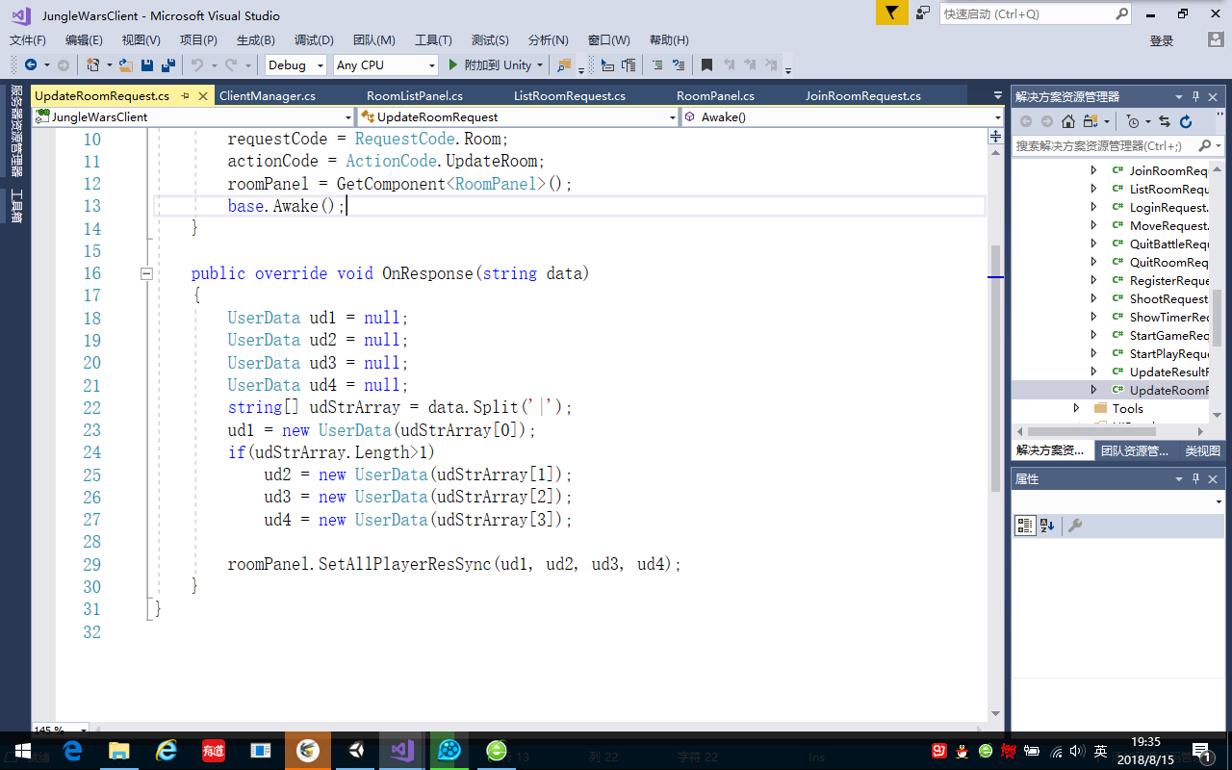Open the UpdateRoomRequest class dropdown
This screenshot has height=770, width=1232.
point(673,116)
